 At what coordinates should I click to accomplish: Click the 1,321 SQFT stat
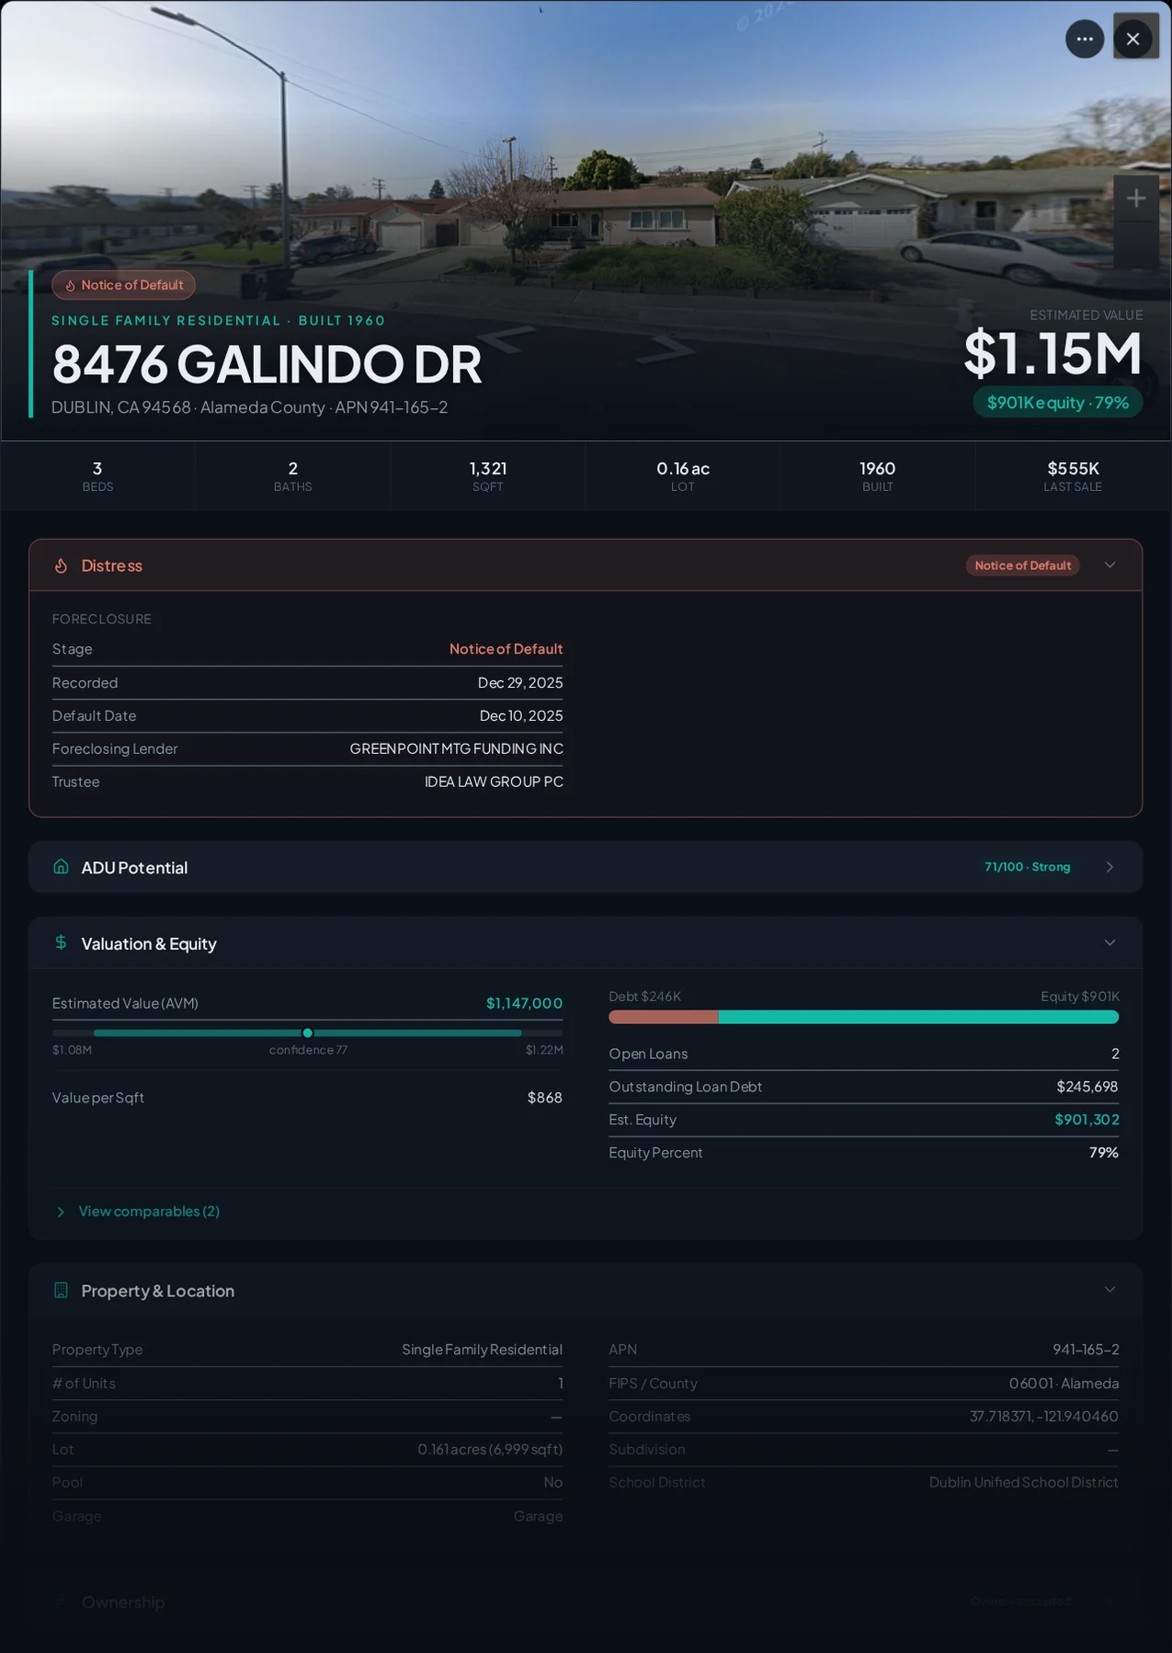(487, 475)
